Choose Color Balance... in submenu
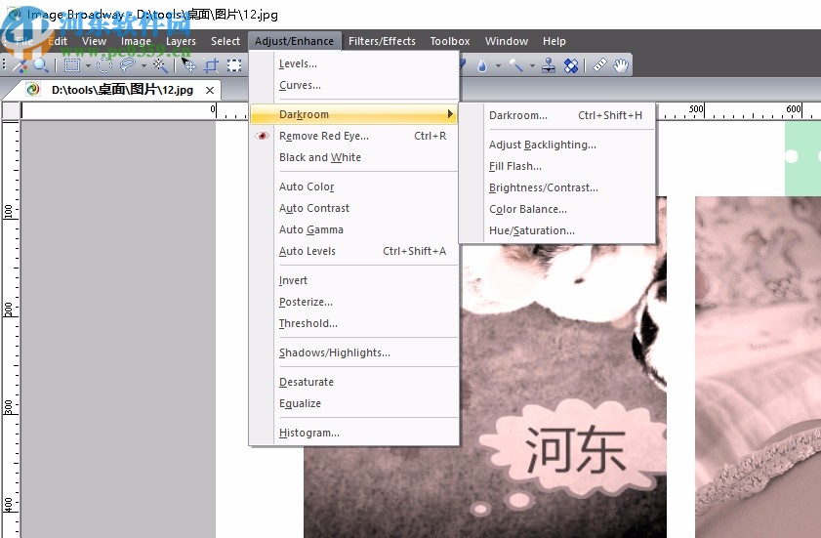821x538 pixels. tap(557, 209)
